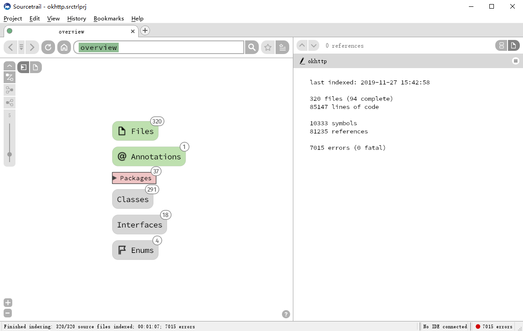Open the navigation history dropdown

(x=21, y=47)
